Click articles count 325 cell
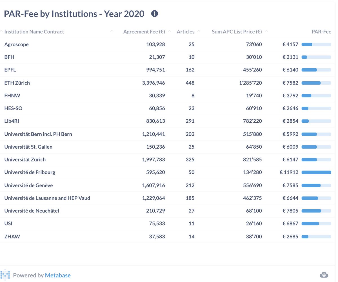 tap(190, 160)
